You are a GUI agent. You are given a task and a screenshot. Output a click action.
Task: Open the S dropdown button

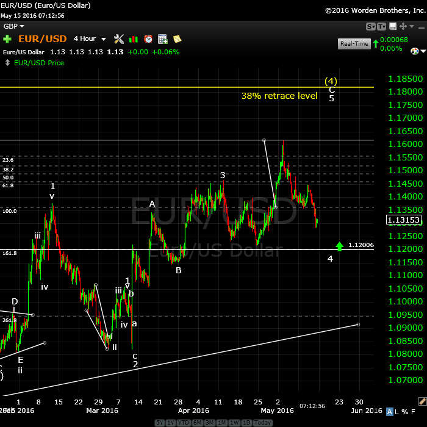tap(371, 26)
